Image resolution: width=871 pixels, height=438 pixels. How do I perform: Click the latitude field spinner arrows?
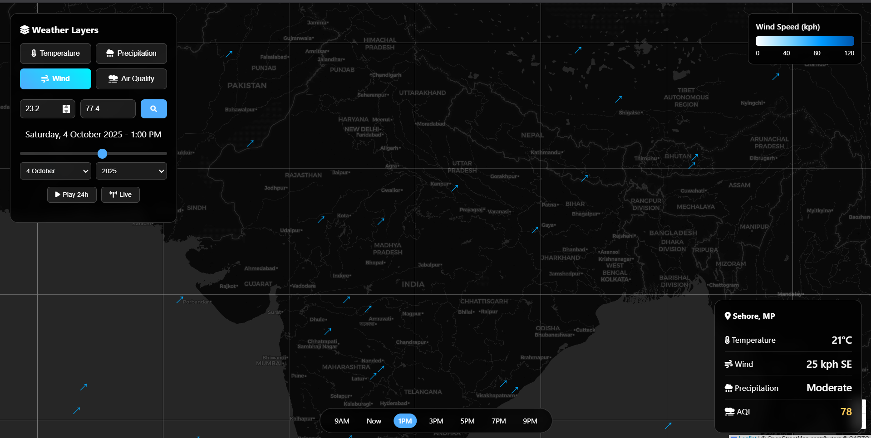[66, 109]
